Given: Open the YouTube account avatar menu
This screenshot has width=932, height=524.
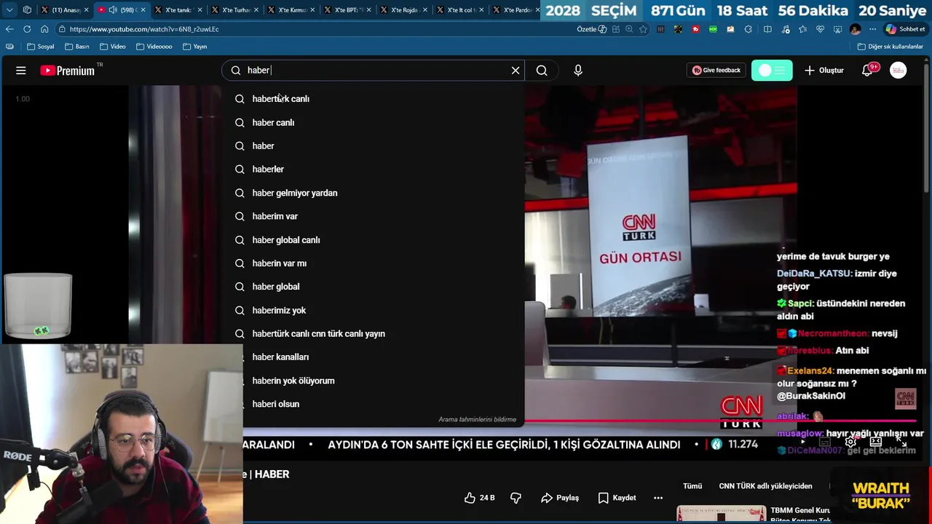Looking at the screenshot, I should point(899,71).
